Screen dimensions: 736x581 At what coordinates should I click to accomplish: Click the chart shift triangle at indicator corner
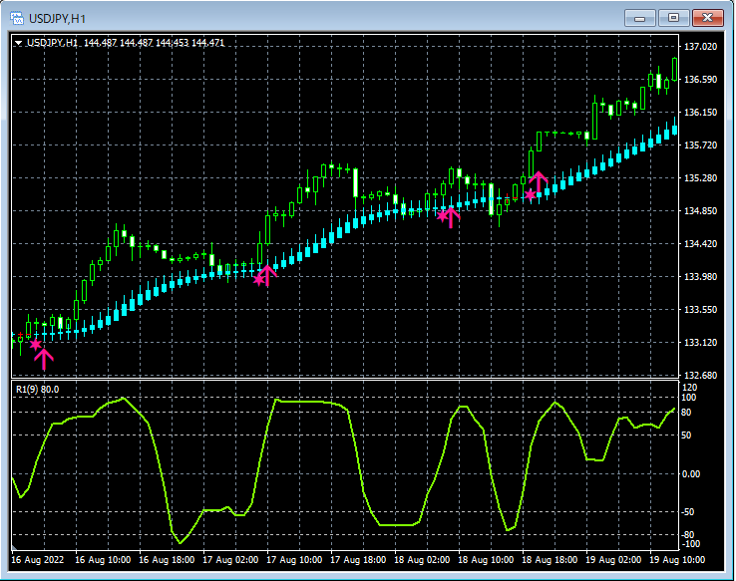tap(14, 547)
